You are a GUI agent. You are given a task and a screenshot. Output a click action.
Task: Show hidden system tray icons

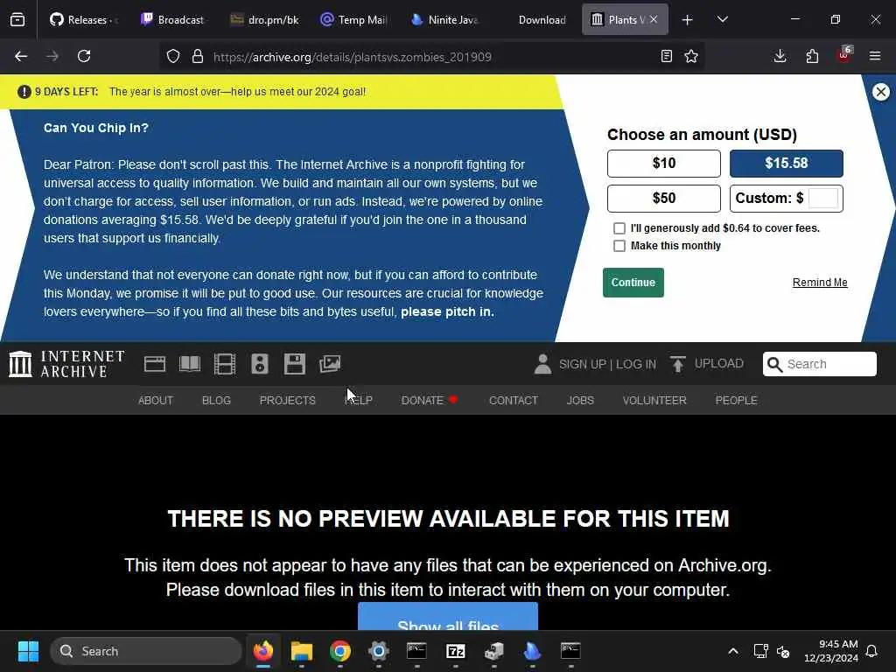[732, 651]
